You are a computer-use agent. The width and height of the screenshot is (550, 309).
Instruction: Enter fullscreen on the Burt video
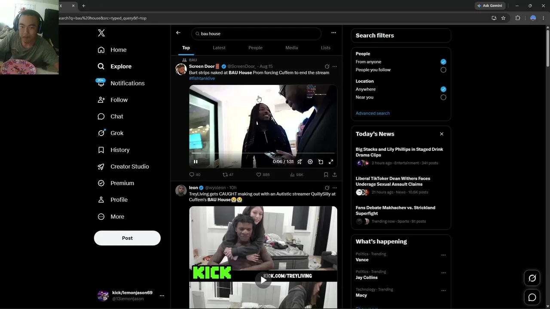[331, 162]
